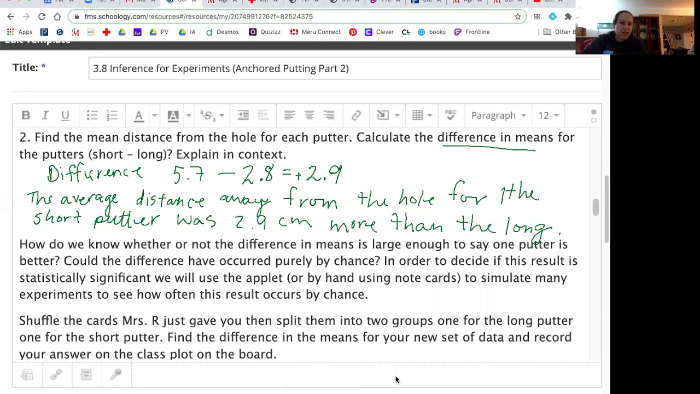Open the font size 12 dropdown

549,115
